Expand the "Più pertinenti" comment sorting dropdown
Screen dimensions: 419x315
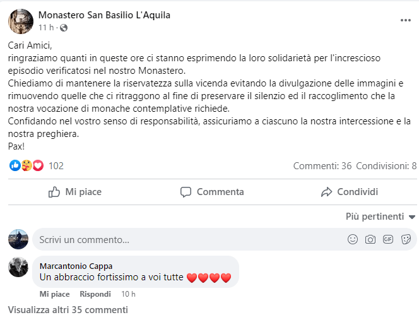point(381,217)
